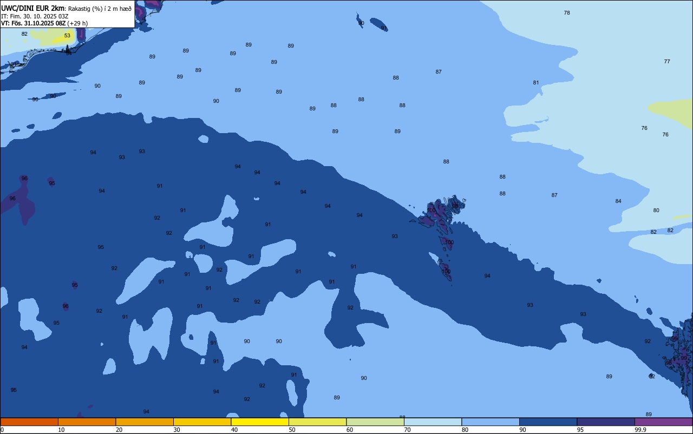Pick the bright yellow 40–50 legend swatch

[x=260, y=422]
